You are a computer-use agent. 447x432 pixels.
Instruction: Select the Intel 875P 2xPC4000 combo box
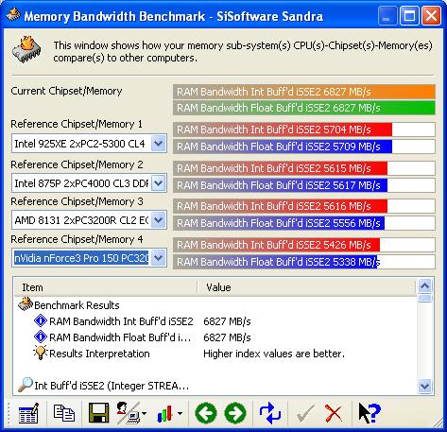coord(89,183)
